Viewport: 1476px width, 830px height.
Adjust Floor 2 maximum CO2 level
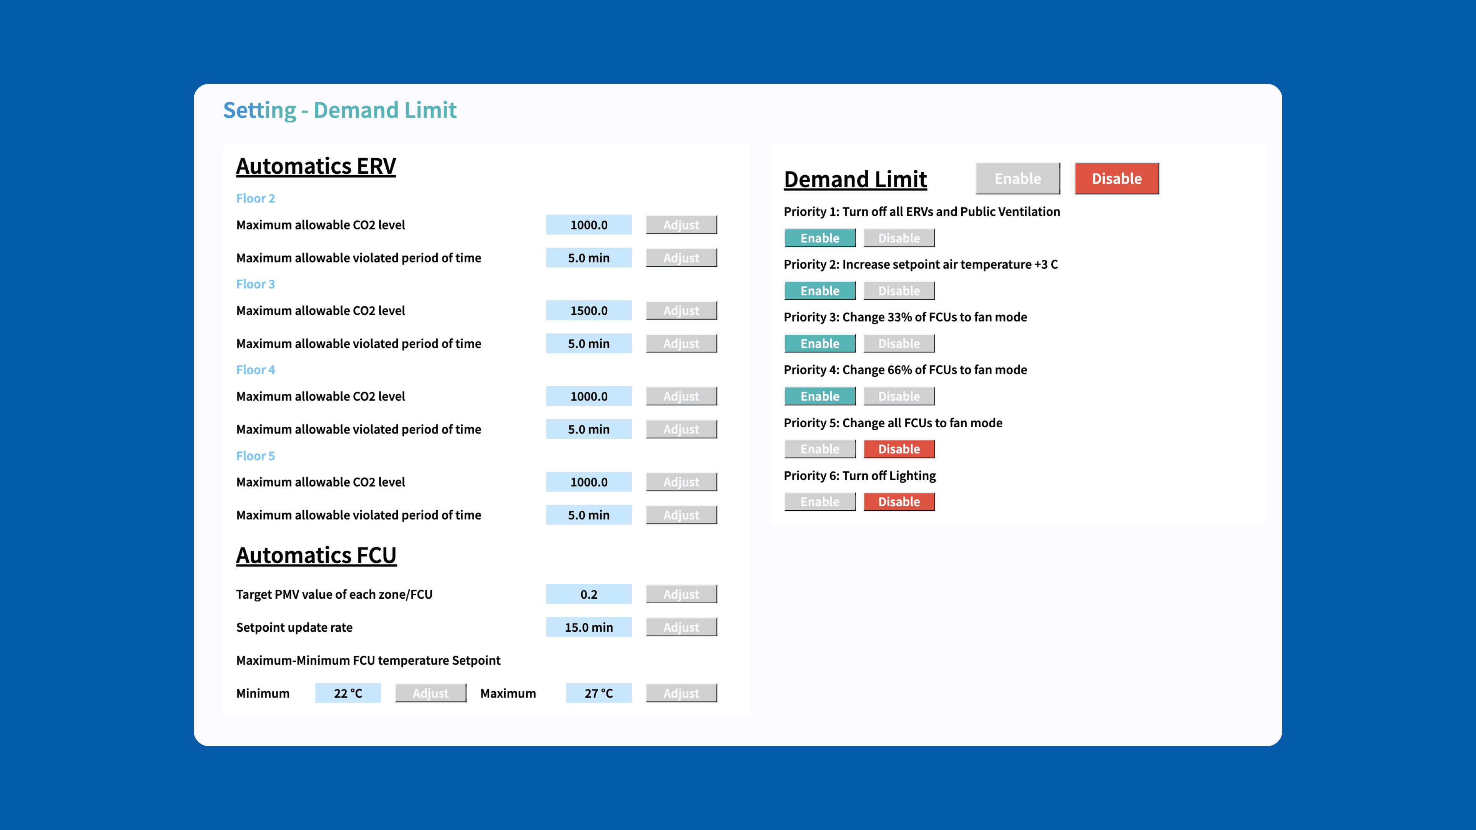tap(681, 224)
